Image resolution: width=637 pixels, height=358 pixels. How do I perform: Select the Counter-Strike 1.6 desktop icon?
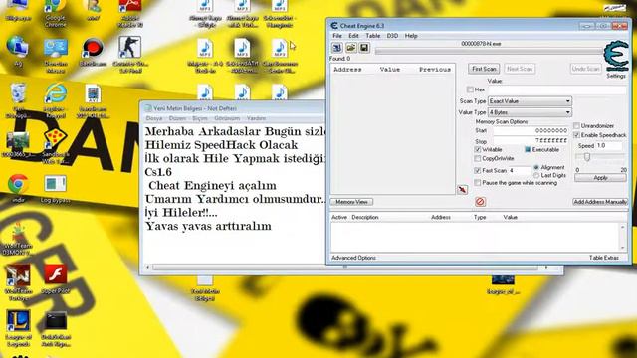(x=130, y=47)
